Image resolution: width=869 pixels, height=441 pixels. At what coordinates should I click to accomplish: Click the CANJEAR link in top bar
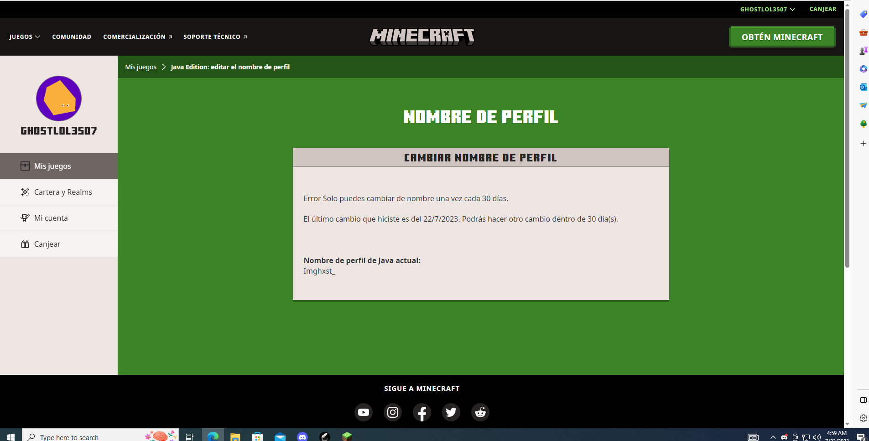[x=823, y=9]
